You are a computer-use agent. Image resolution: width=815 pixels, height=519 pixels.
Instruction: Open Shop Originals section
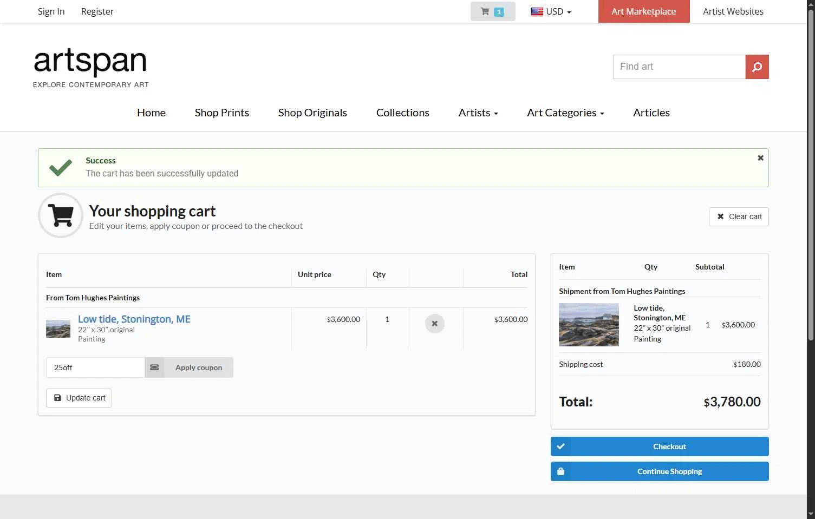[312, 113]
